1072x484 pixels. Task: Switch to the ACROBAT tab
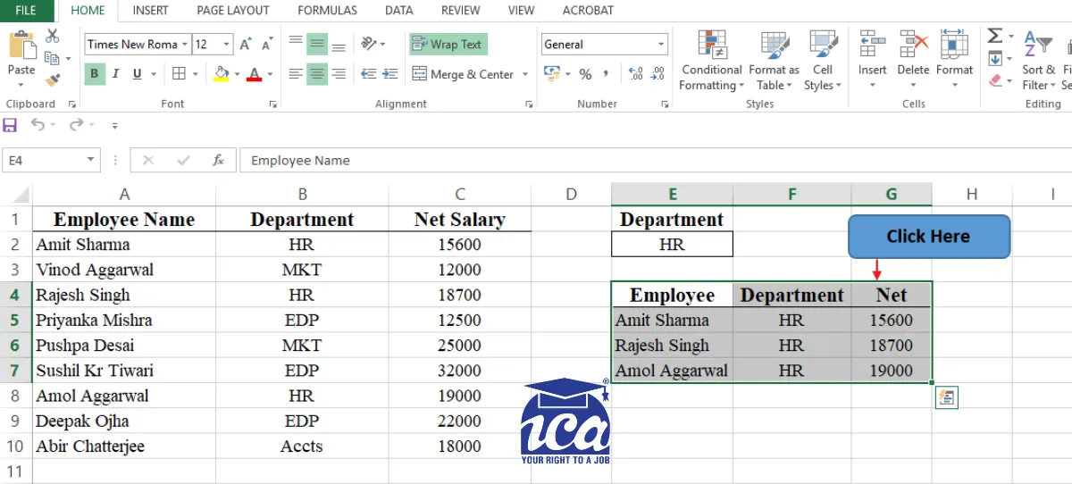(588, 11)
